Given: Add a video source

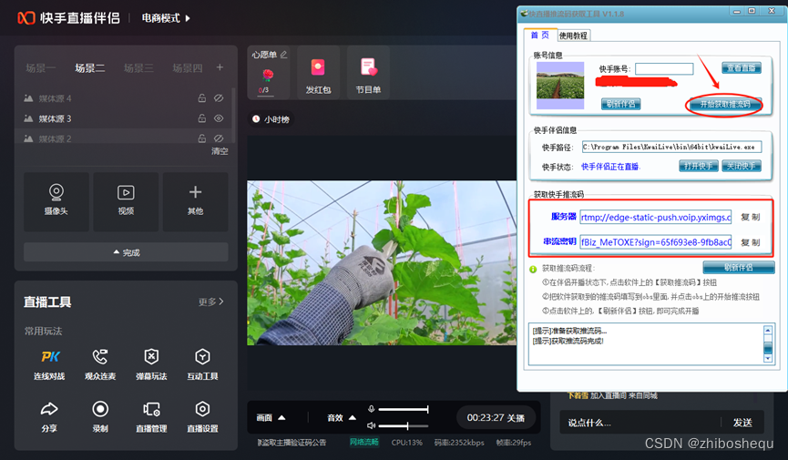Looking at the screenshot, I should pos(126,201).
